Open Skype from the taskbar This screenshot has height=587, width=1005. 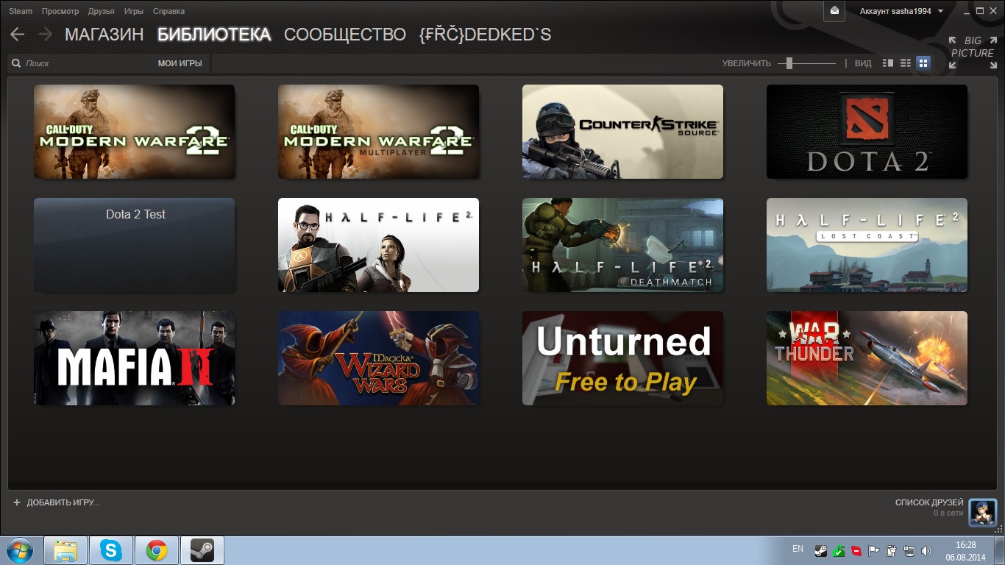pyautogui.click(x=111, y=550)
